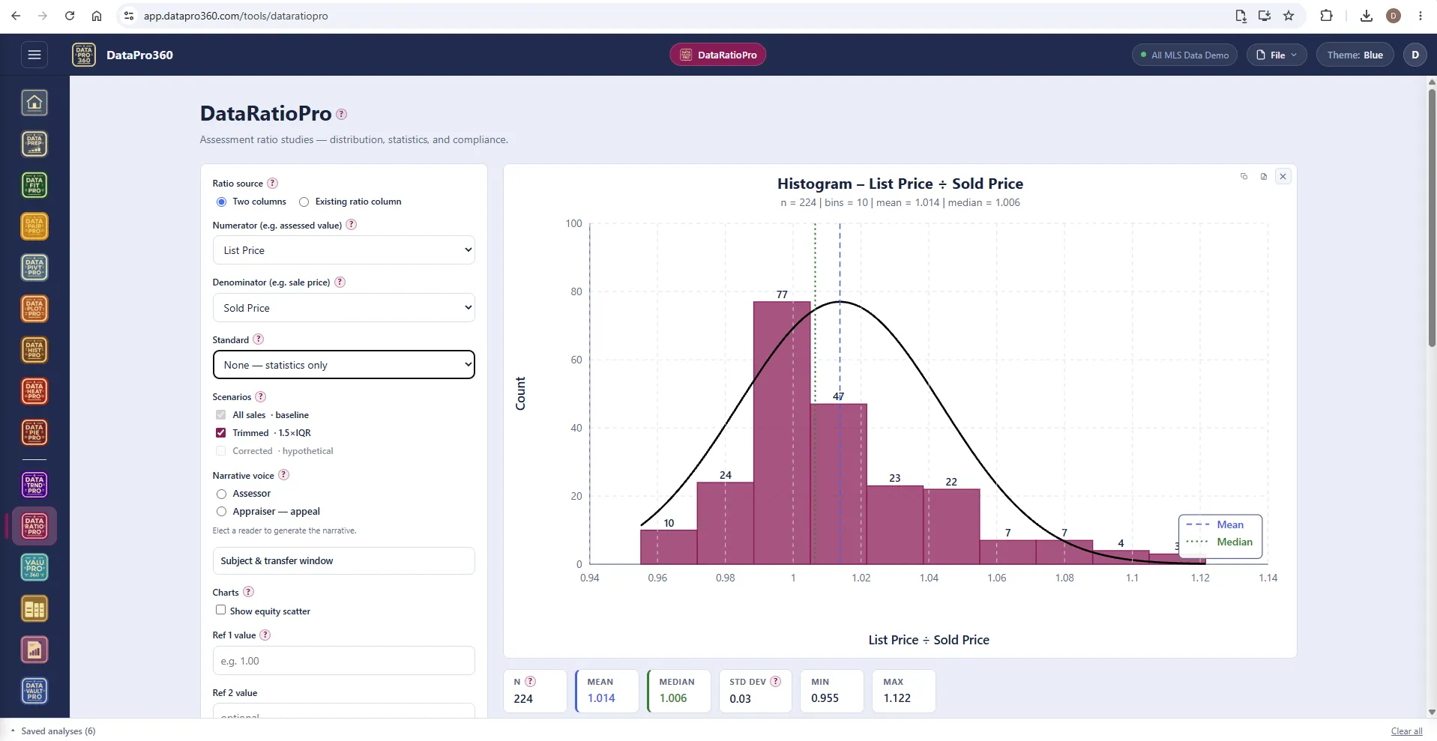The height and width of the screenshot is (741, 1437).
Task: Open the Data Heat Pro tool
Action: point(34,391)
